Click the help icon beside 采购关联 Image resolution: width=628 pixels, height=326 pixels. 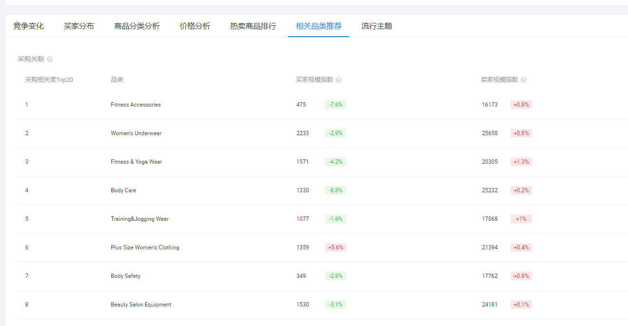(50, 59)
